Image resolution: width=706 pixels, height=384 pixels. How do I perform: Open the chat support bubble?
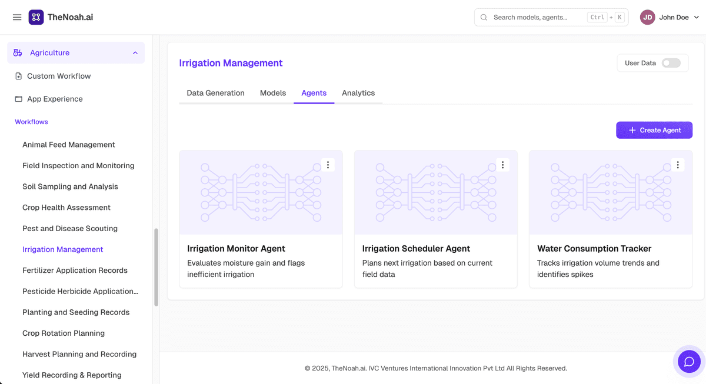[689, 361]
